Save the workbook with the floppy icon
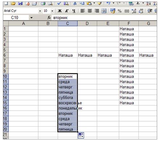Image resolution: width=160 pixels, height=141 pixels. tap(20, 4)
